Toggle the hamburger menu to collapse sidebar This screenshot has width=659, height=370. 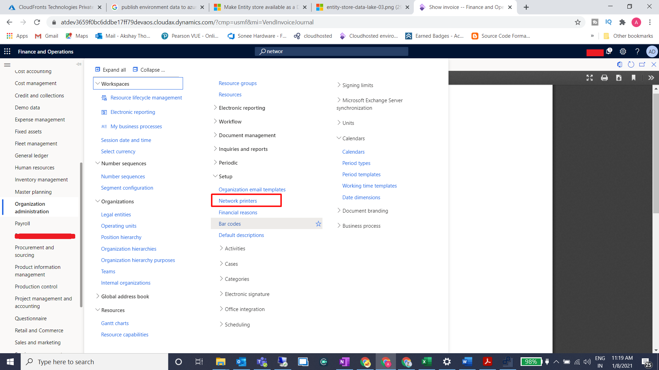pos(7,65)
